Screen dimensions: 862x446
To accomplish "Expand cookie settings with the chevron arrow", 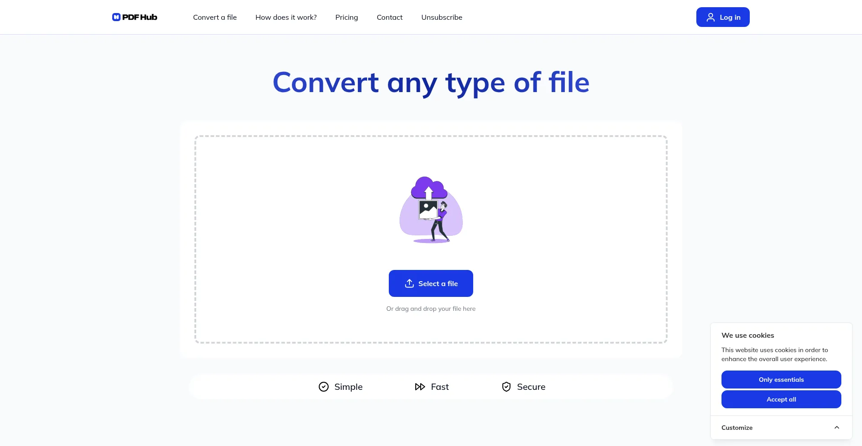I will point(836,428).
